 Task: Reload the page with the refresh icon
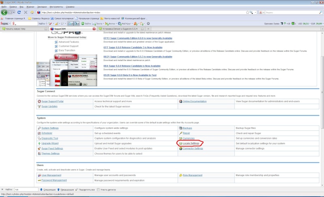(x=19, y=13)
